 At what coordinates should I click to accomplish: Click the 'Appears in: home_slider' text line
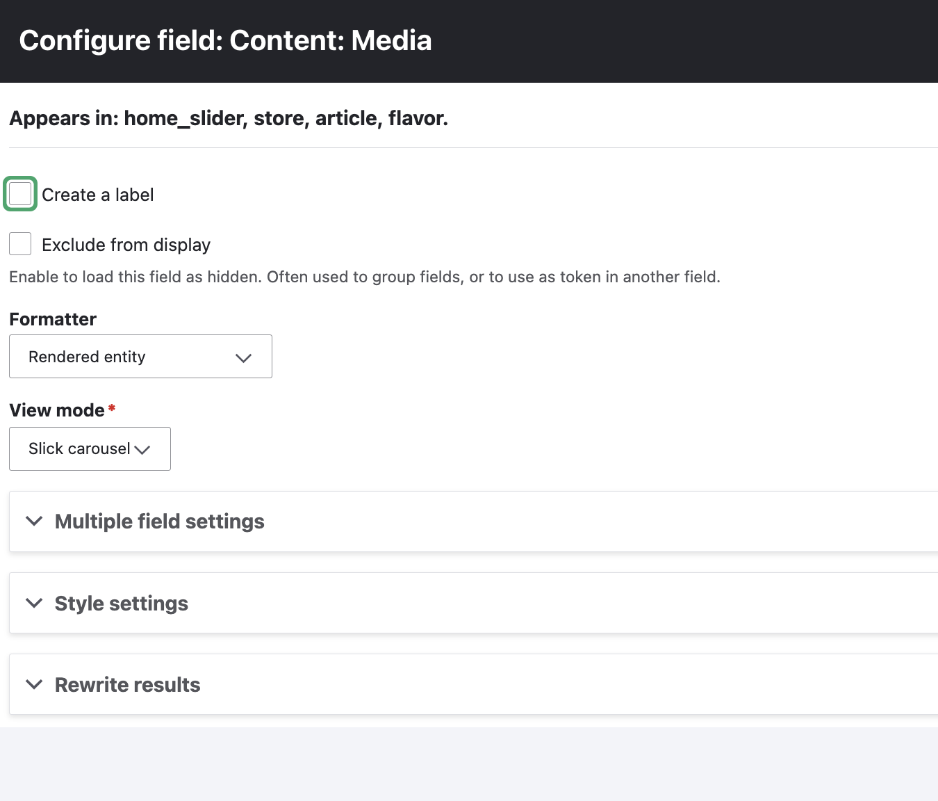(x=228, y=119)
